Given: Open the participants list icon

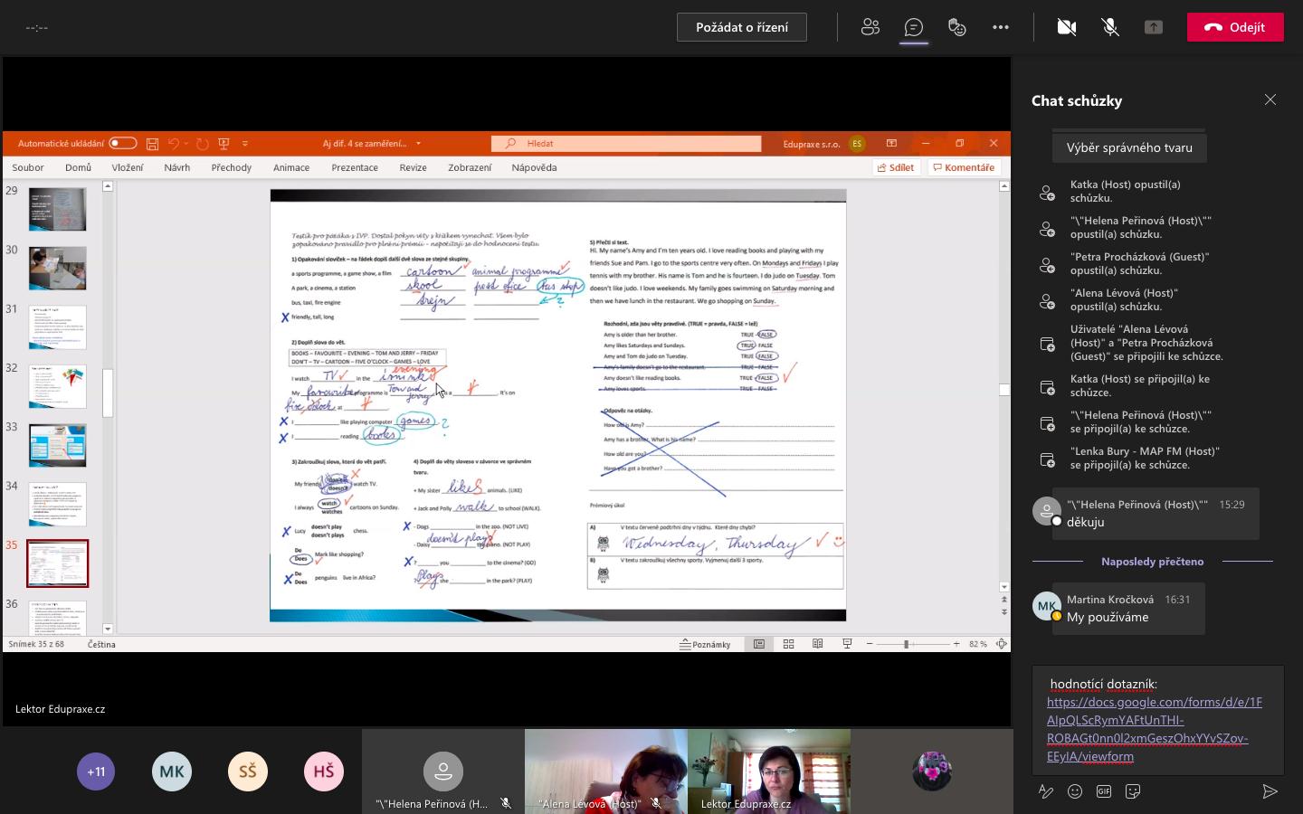Looking at the screenshot, I should (x=870, y=27).
